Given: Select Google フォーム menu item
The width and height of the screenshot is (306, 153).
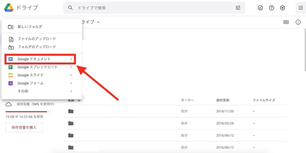Looking at the screenshot, I should (x=42, y=83).
